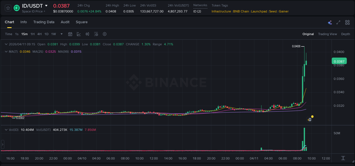Image resolution: width=355 pixels, height=166 pixels.
Task: Switch to Trading View chart mode
Action: click(327, 34)
